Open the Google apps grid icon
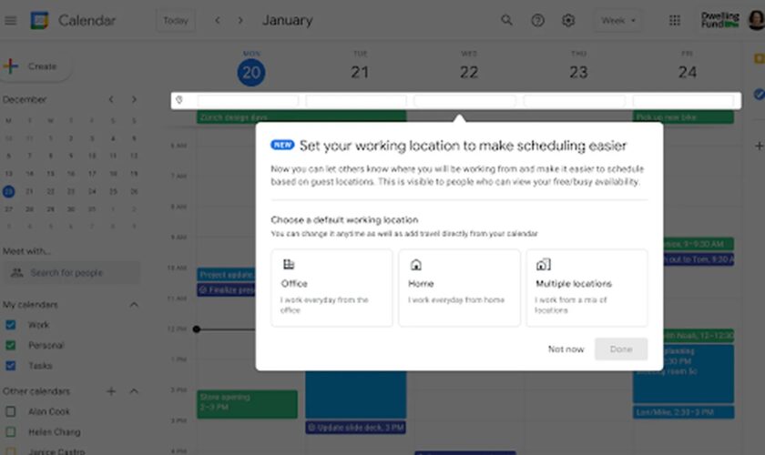This screenshot has width=765, height=455. point(675,20)
